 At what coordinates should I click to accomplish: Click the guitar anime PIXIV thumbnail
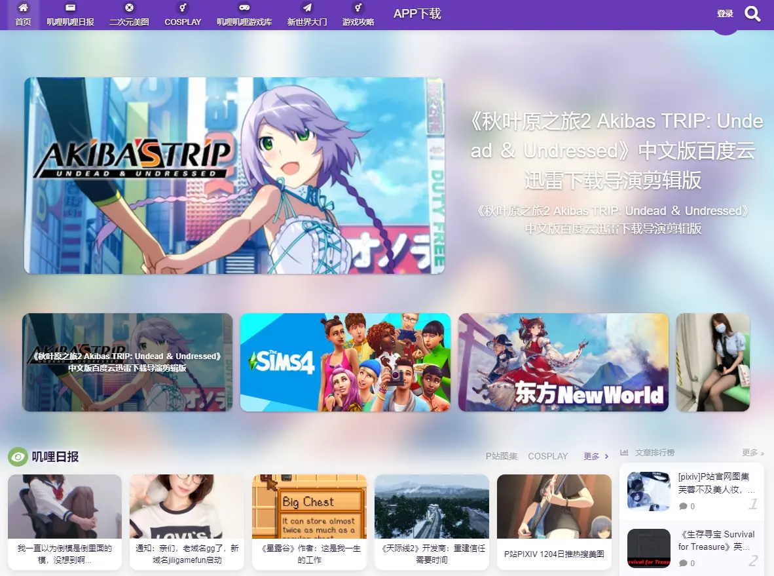click(x=555, y=507)
